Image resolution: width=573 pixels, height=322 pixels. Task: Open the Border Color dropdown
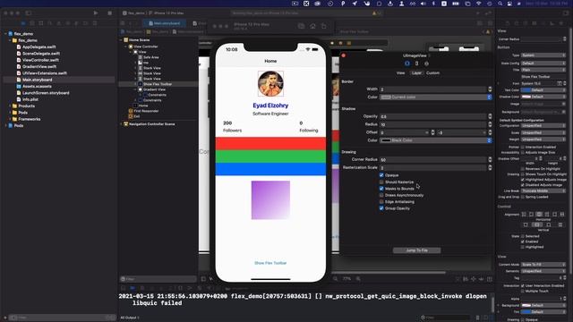[436, 97]
